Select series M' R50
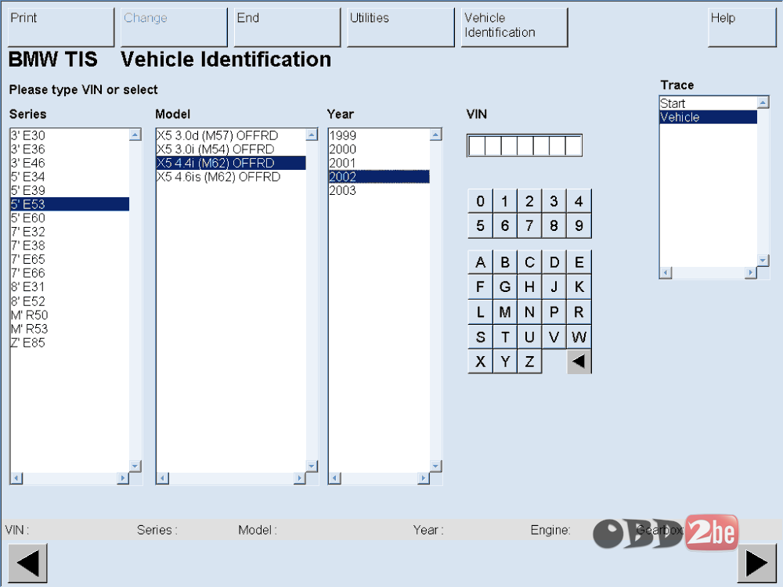The height and width of the screenshot is (587, 783). [x=70, y=315]
